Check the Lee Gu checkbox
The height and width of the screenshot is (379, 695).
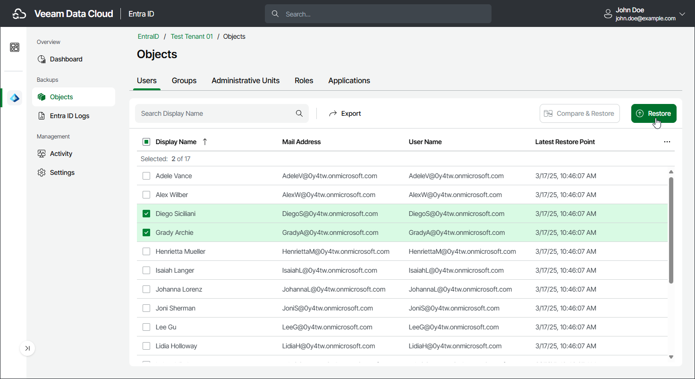pos(146,327)
